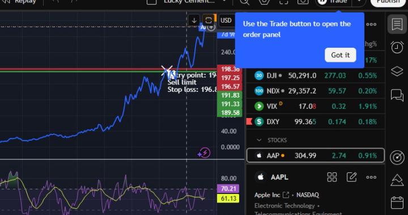The image size is (408, 215).
Task: Open the object tree layers icon
Action: pyautogui.click(x=397, y=71)
